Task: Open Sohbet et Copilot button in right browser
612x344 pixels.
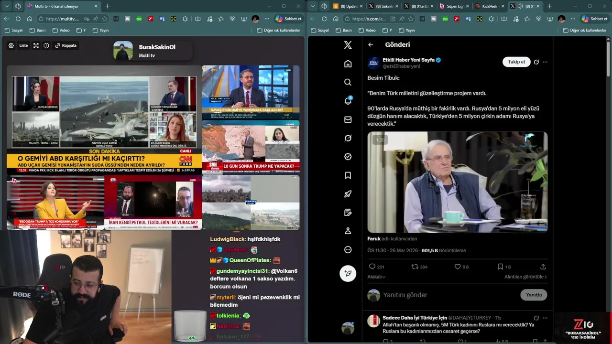Action: pos(594,19)
